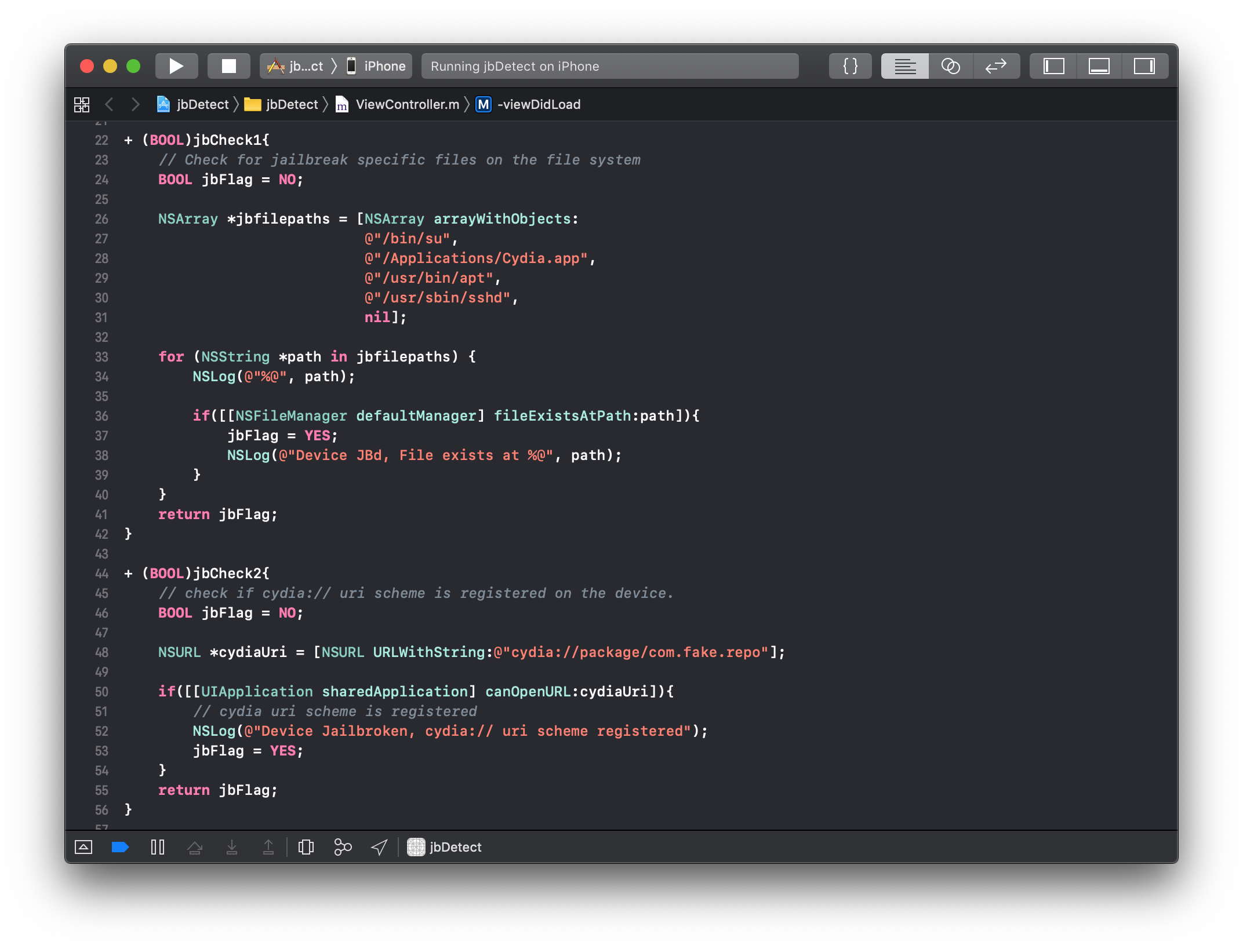Click the Running jbDetect on iPhone status field

pyautogui.click(x=609, y=66)
